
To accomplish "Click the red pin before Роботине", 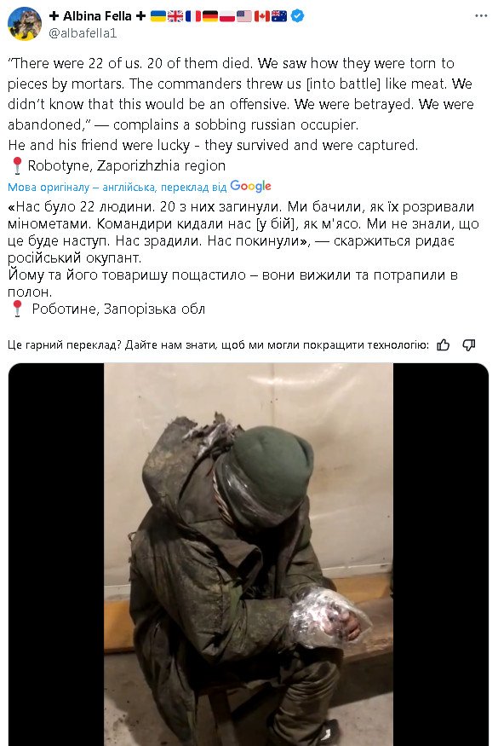I will point(17,309).
